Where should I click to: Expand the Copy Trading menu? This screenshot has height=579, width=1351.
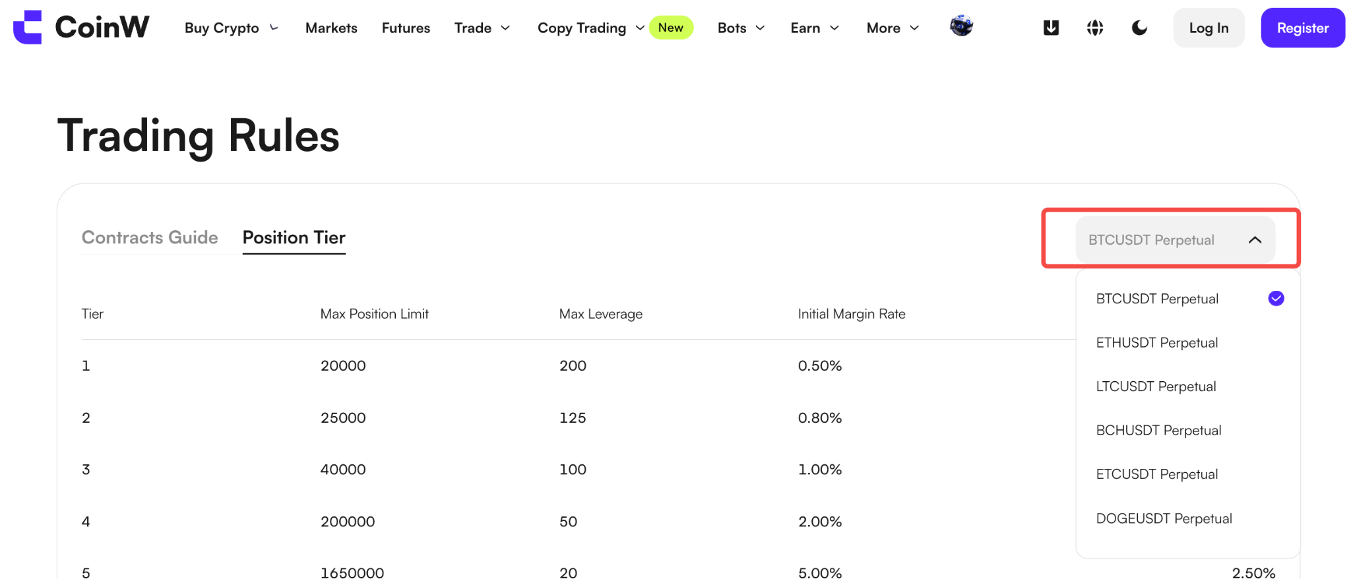[x=591, y=28]
